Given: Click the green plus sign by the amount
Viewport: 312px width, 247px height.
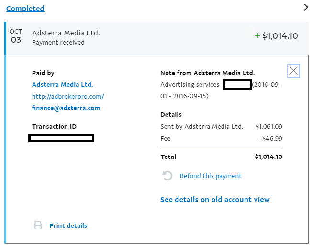Looking at the screenshot, I should pyautogui.click(x=257, y=35).
